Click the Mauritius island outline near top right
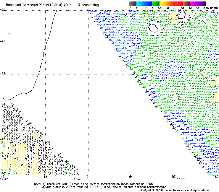The image size is (219, 192). pyautogui.click(x=182, y=14)
